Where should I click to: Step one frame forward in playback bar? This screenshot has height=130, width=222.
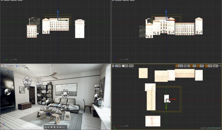57,127
